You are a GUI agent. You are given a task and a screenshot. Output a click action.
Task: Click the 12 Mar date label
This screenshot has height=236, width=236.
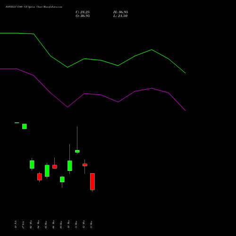coord(84,224)
